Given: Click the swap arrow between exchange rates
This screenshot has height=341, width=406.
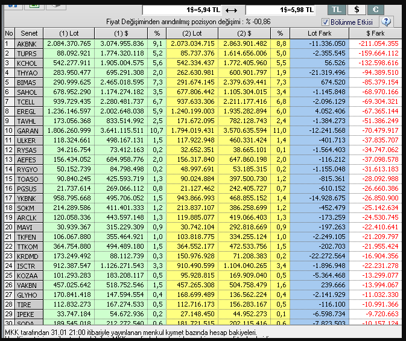Looking at the screenshot, I should tap(231, 10).
